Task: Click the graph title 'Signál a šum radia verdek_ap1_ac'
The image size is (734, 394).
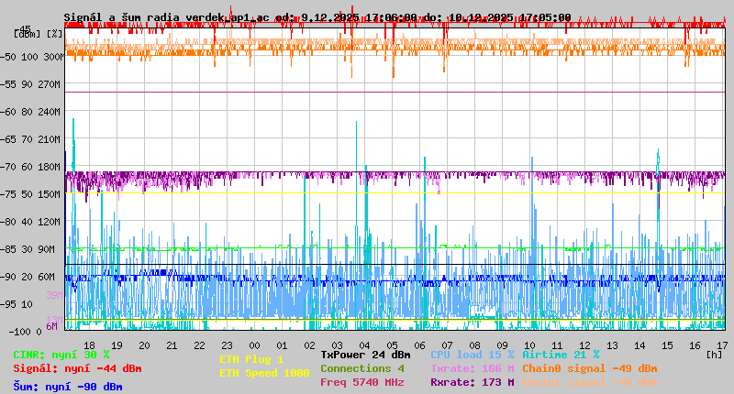Action: point(167,17)
